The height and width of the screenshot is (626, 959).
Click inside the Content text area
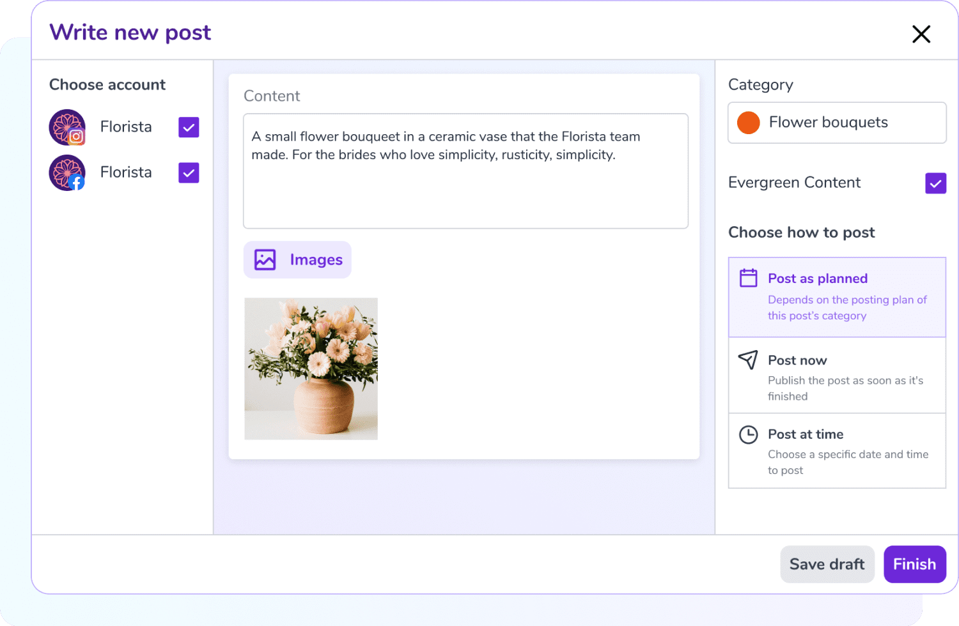pyautogui.click(x=465, y=171)
